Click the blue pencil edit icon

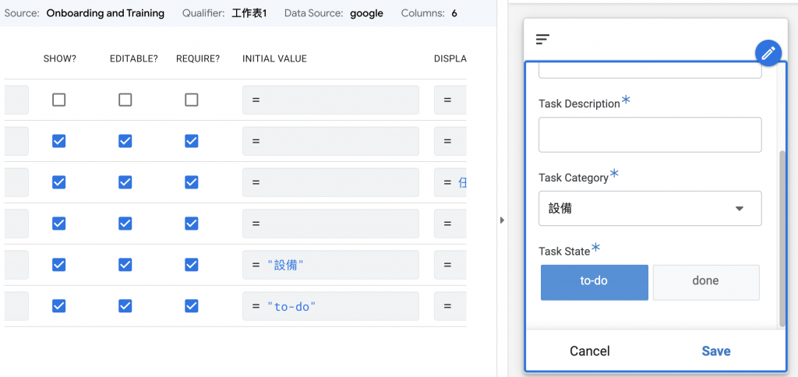click(x=768, y=54)
